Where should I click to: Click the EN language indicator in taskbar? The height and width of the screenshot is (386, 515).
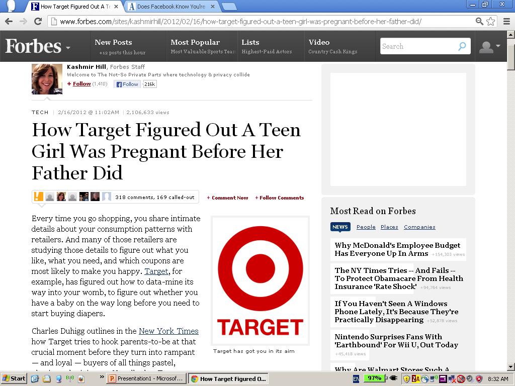tap(356, 379)
